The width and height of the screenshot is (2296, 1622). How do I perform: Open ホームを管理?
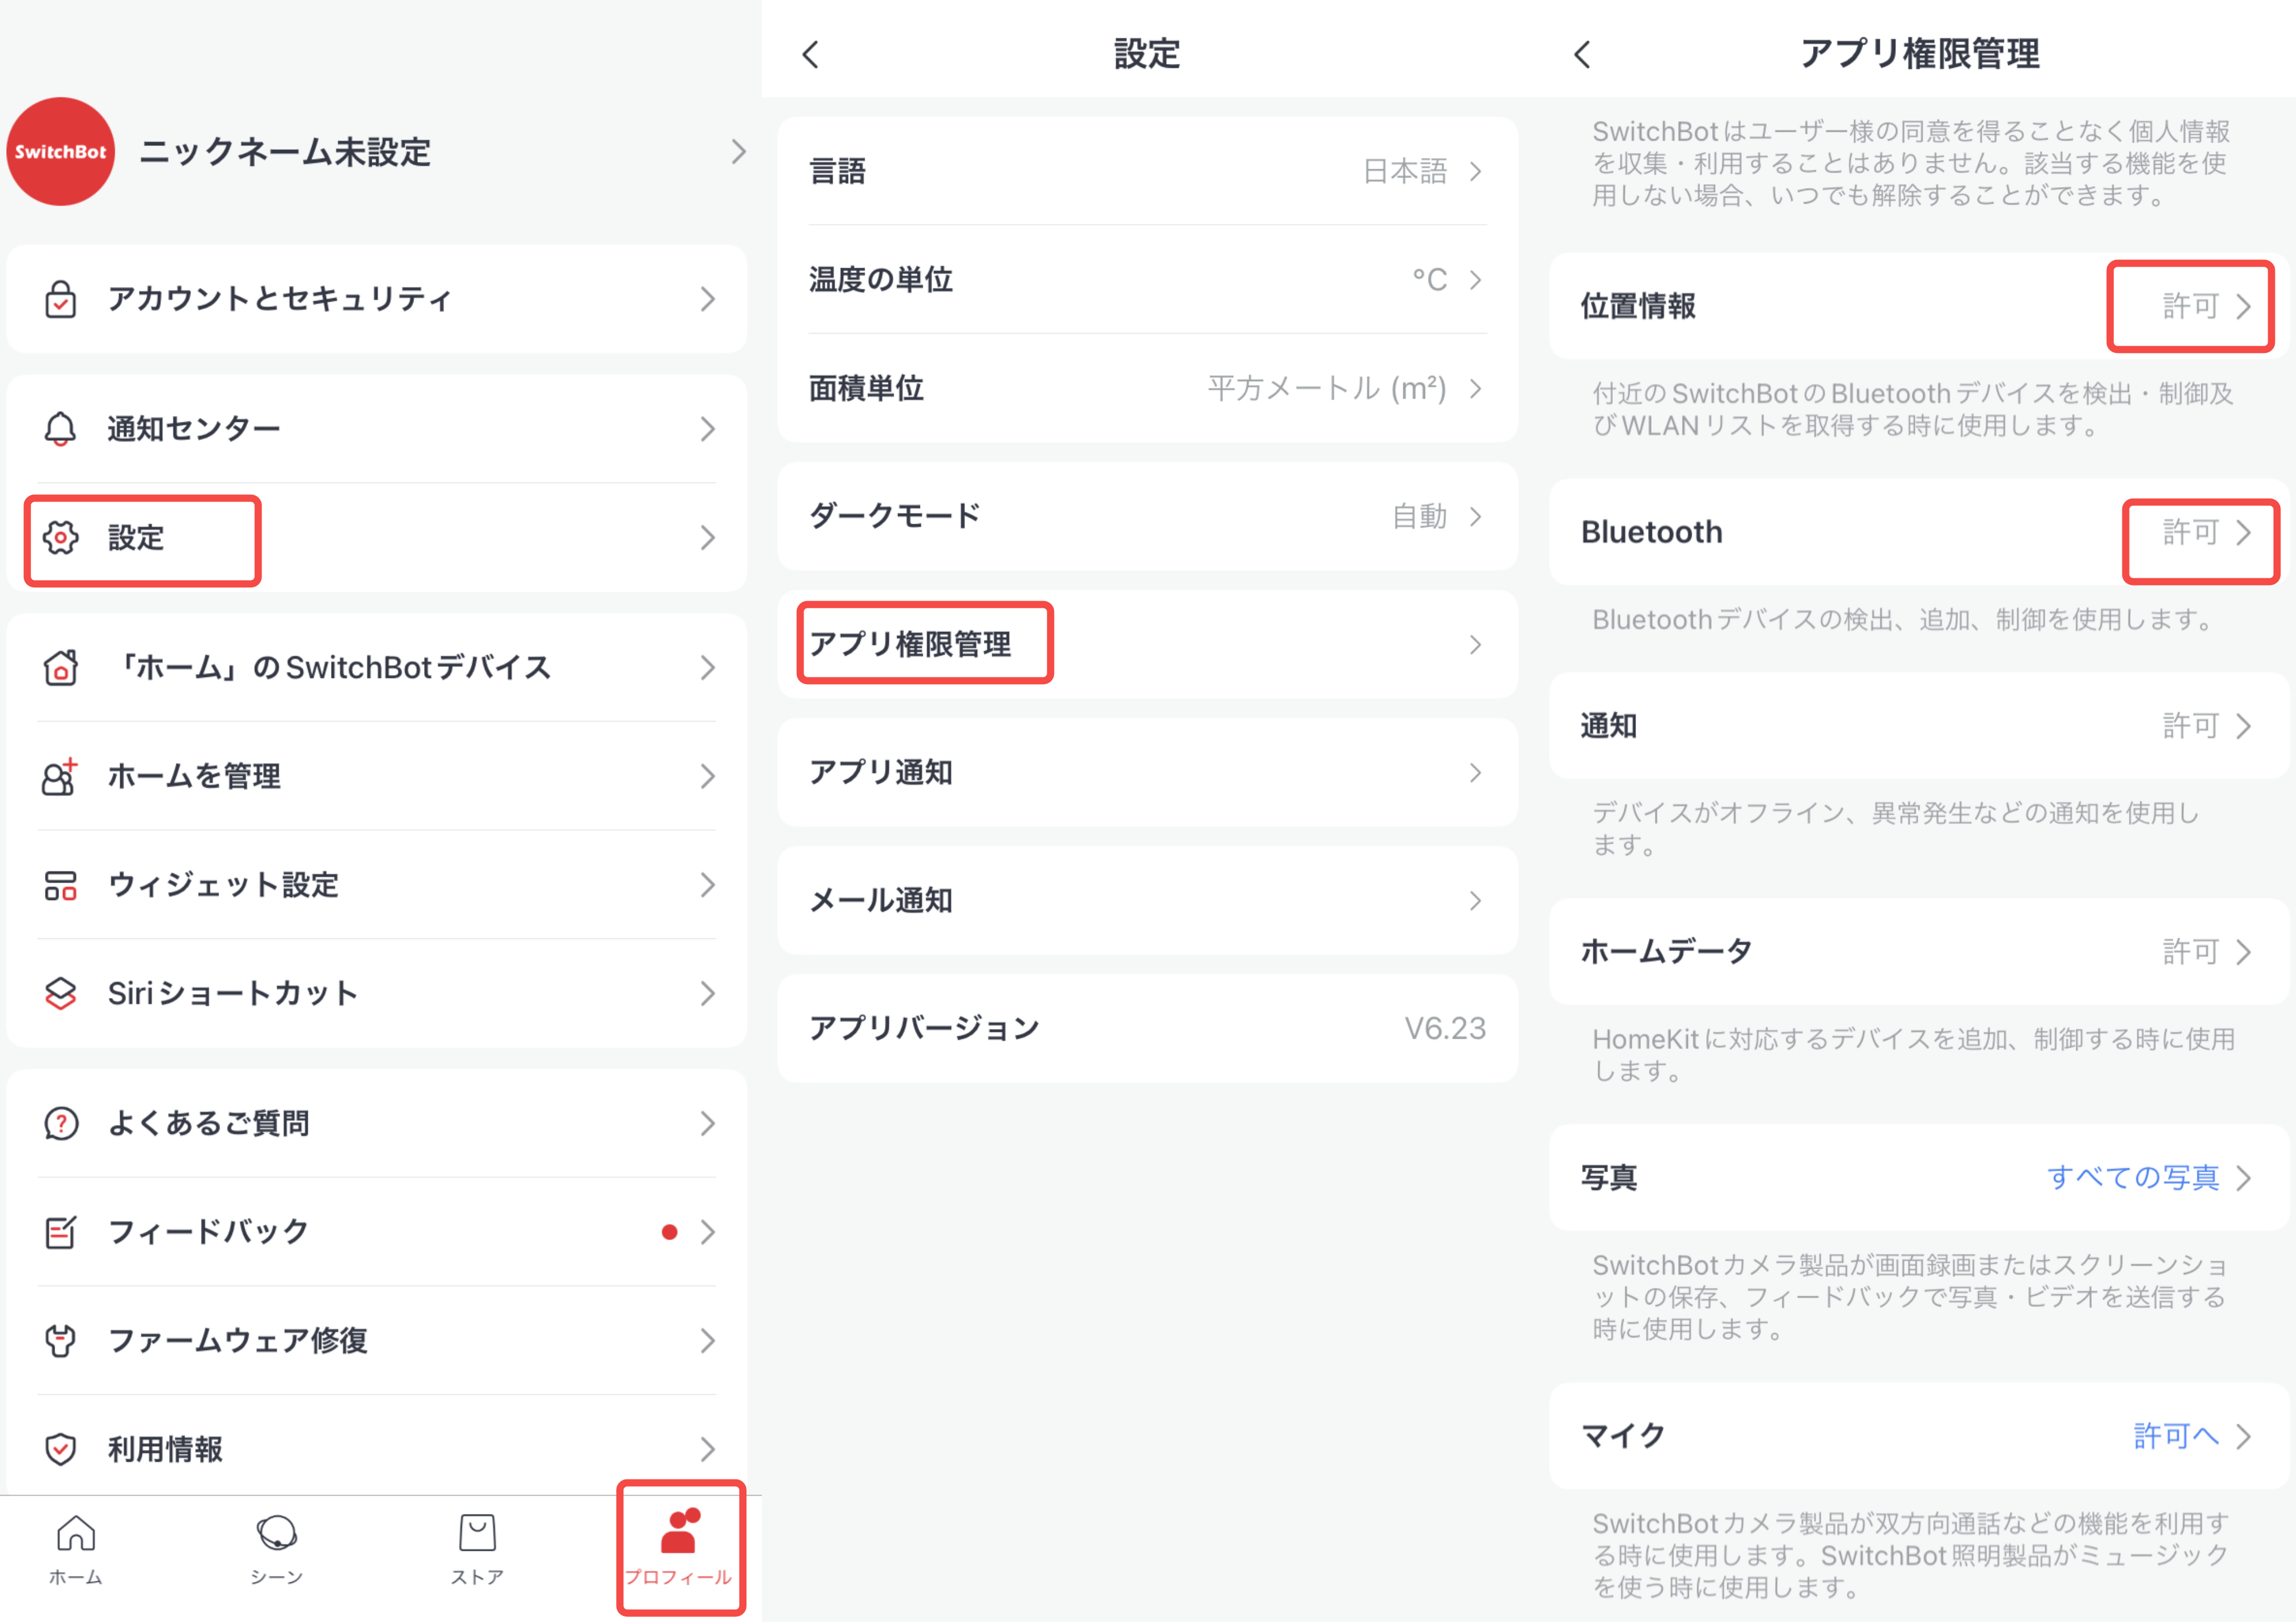coord(377,776)
